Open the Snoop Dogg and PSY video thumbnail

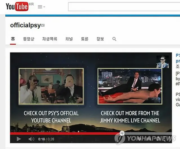click(51, 86)
